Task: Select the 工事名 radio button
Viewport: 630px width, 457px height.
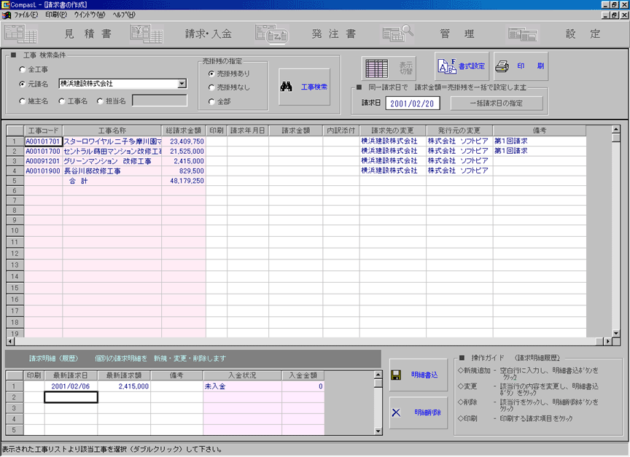Action: click(x=62, y=101)
